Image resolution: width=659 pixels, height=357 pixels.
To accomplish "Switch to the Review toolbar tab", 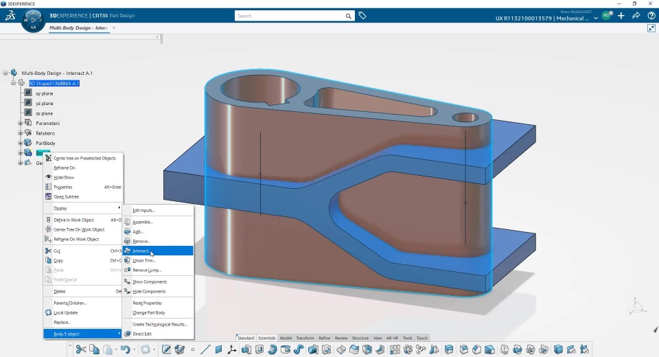I will coord(341,338).
